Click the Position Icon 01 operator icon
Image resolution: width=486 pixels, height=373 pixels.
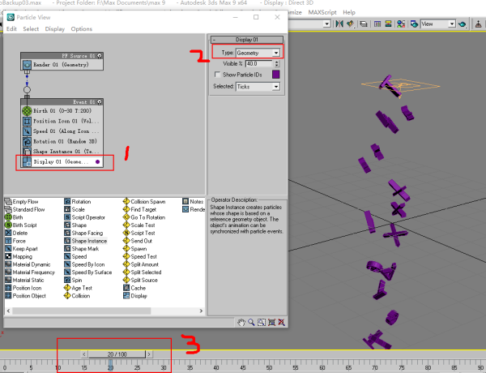click(27, 121)
